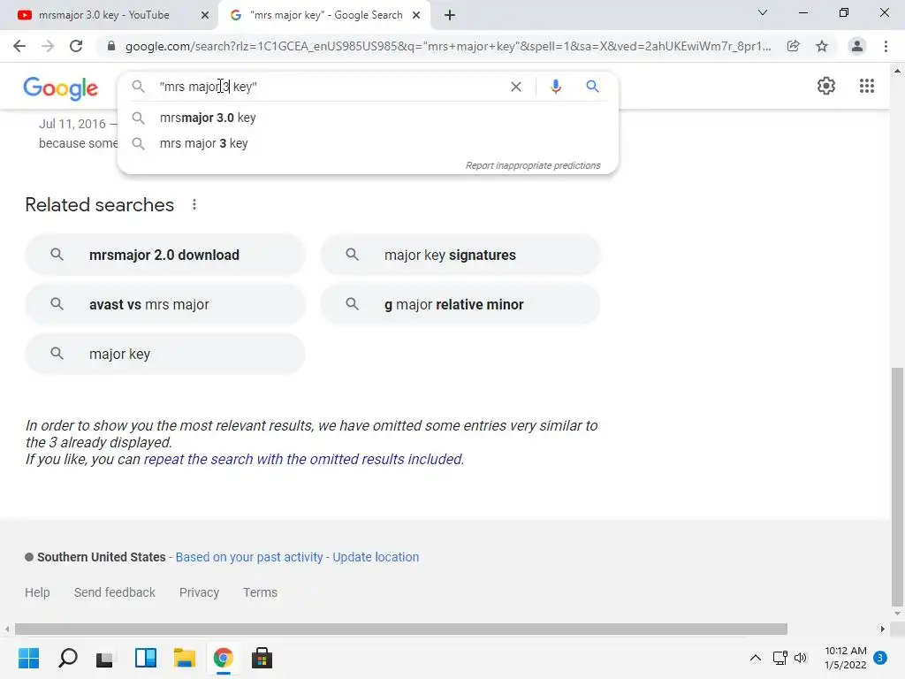Open Google quick settings gear
The image size is (905, 679).
826,86
